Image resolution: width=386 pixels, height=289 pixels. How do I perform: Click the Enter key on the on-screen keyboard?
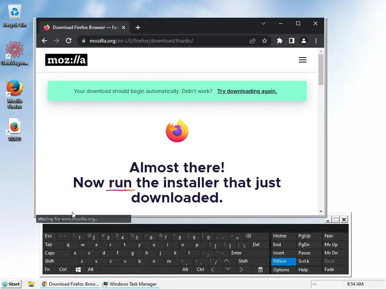[x=249, y=253]
